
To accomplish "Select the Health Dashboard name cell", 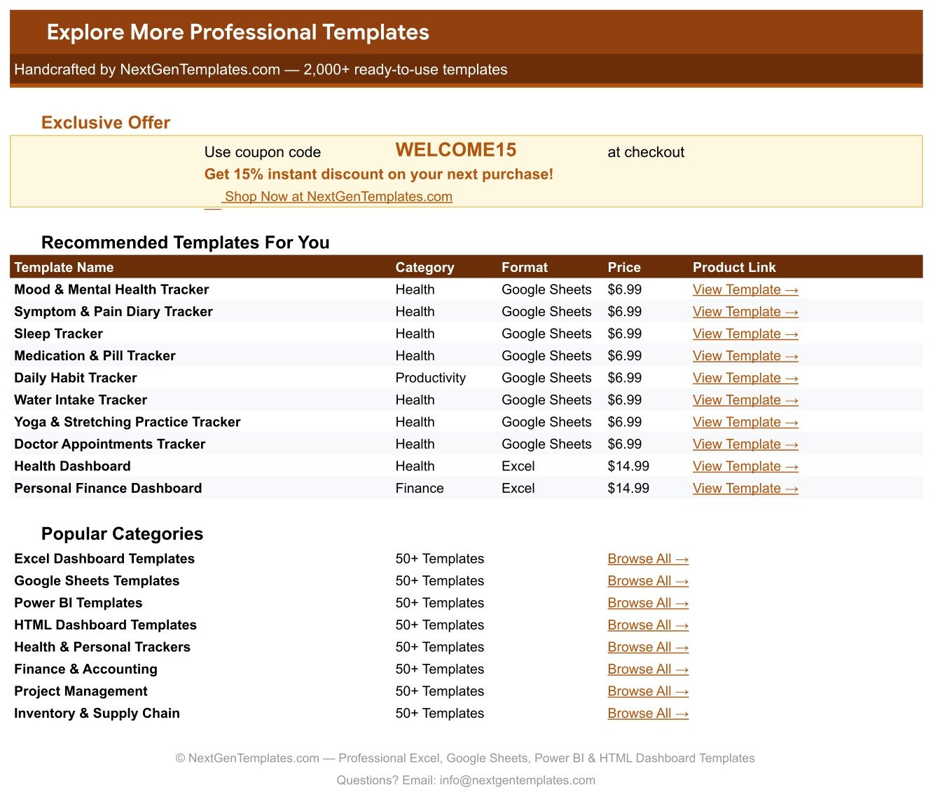I will (x=72, y=466).
